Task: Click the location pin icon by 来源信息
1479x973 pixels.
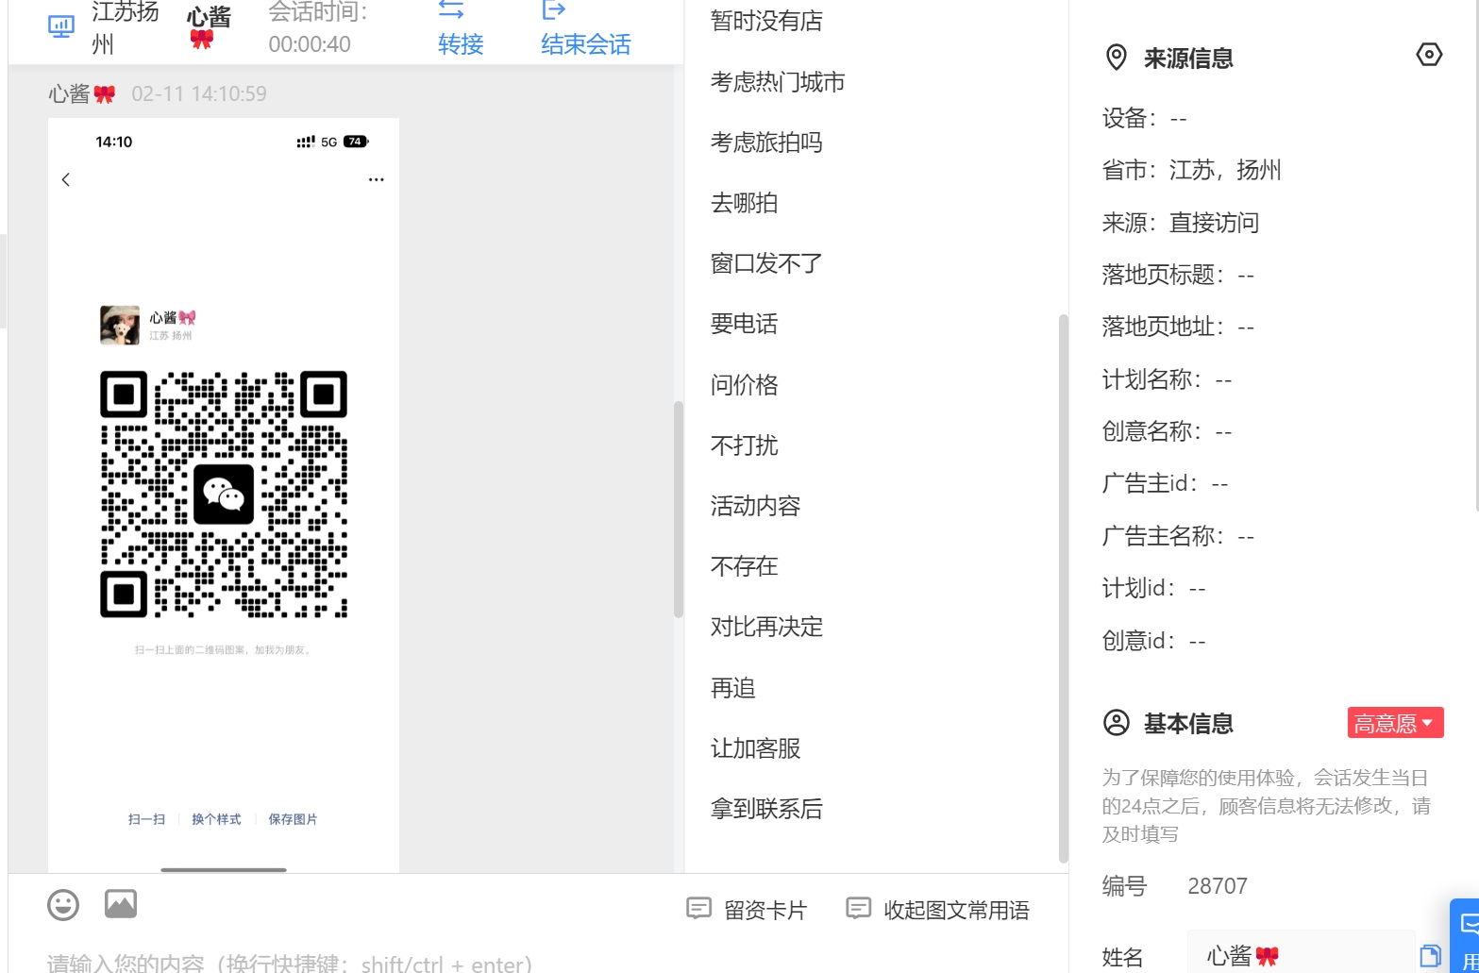Action: point(1117,58)
